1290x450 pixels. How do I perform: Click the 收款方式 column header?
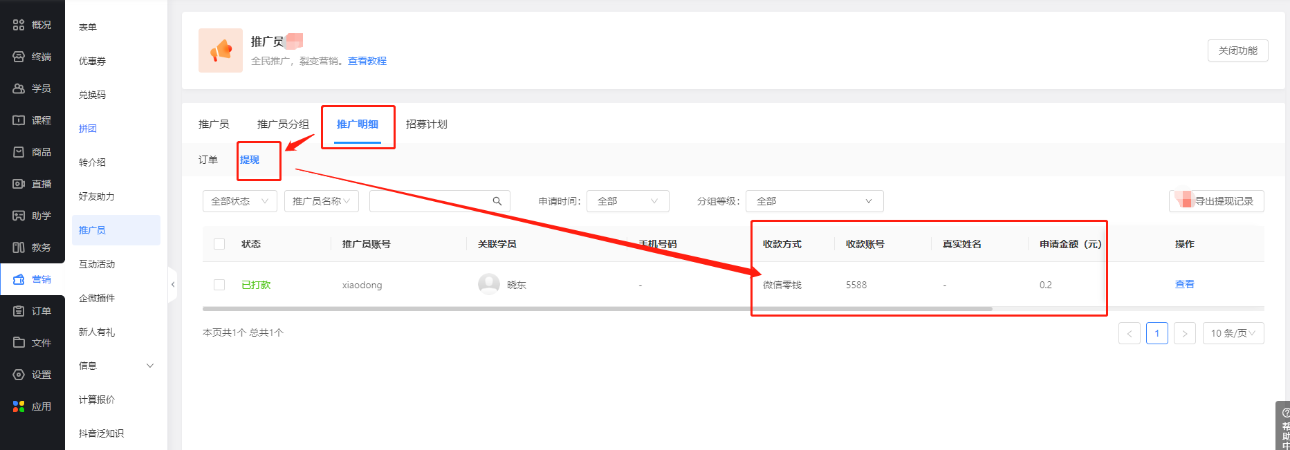(782, 244)
